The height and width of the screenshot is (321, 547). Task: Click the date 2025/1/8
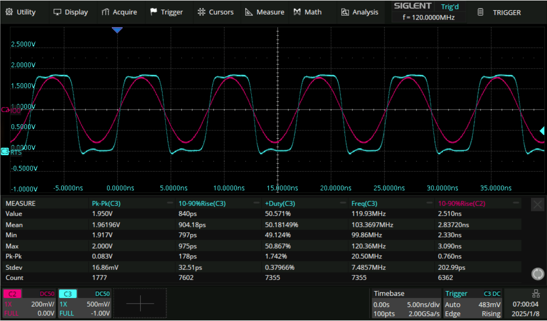click(x=525, y=314)
